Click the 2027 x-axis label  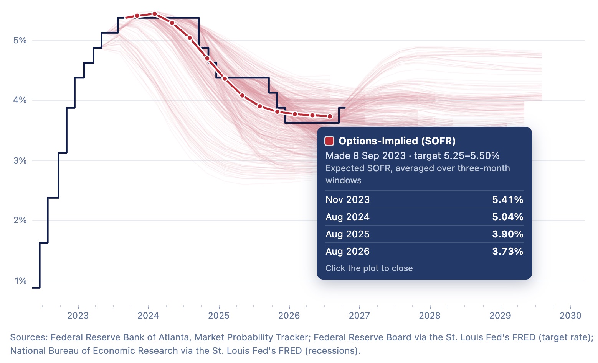(359, 316)
